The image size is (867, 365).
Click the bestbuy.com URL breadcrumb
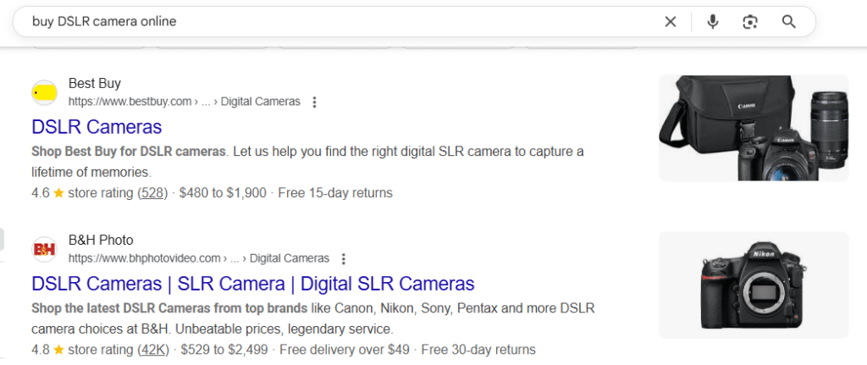coord(184,102)
